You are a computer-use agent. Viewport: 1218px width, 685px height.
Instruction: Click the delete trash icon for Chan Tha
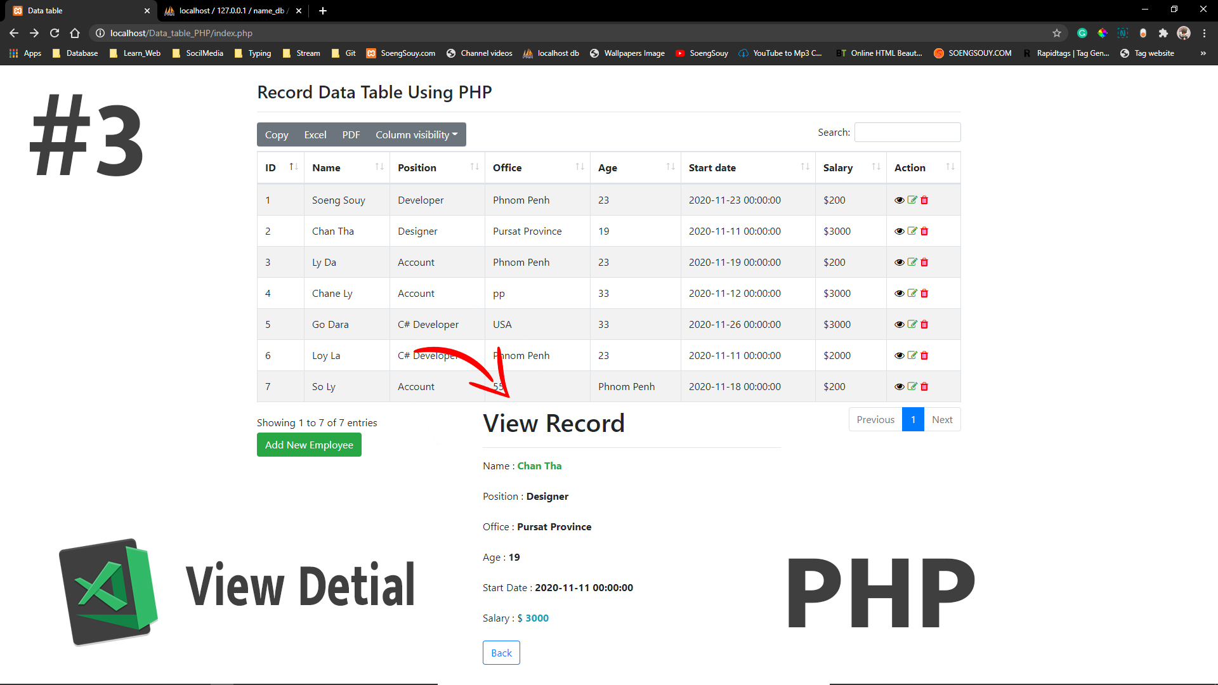click(x=924, y=231)
